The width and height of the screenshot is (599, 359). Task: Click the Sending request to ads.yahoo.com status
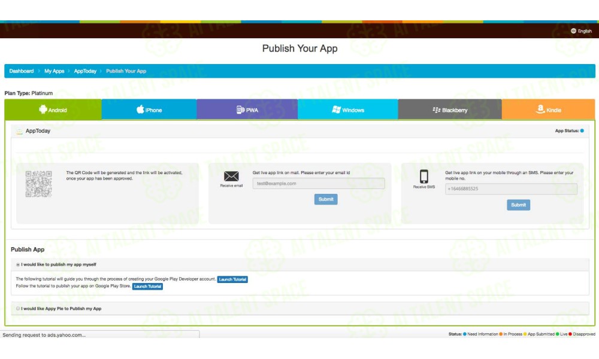[44, 335]
